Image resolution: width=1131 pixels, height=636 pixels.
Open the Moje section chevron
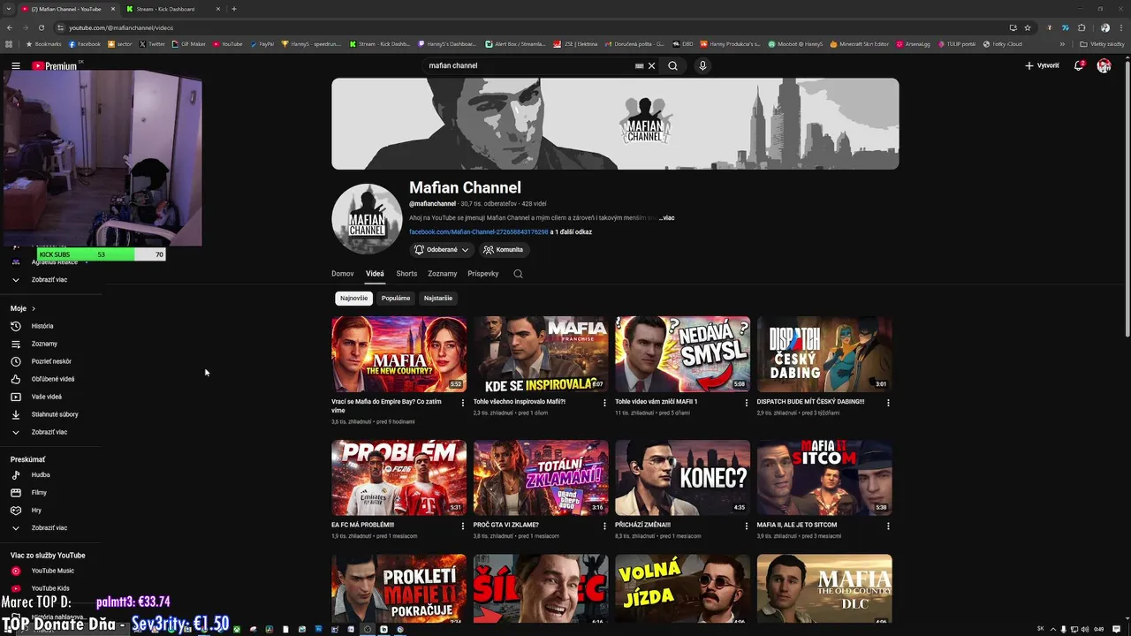point(34,308)
